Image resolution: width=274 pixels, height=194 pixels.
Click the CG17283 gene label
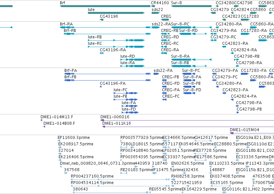pyautogui.click(x=250, y=16)
